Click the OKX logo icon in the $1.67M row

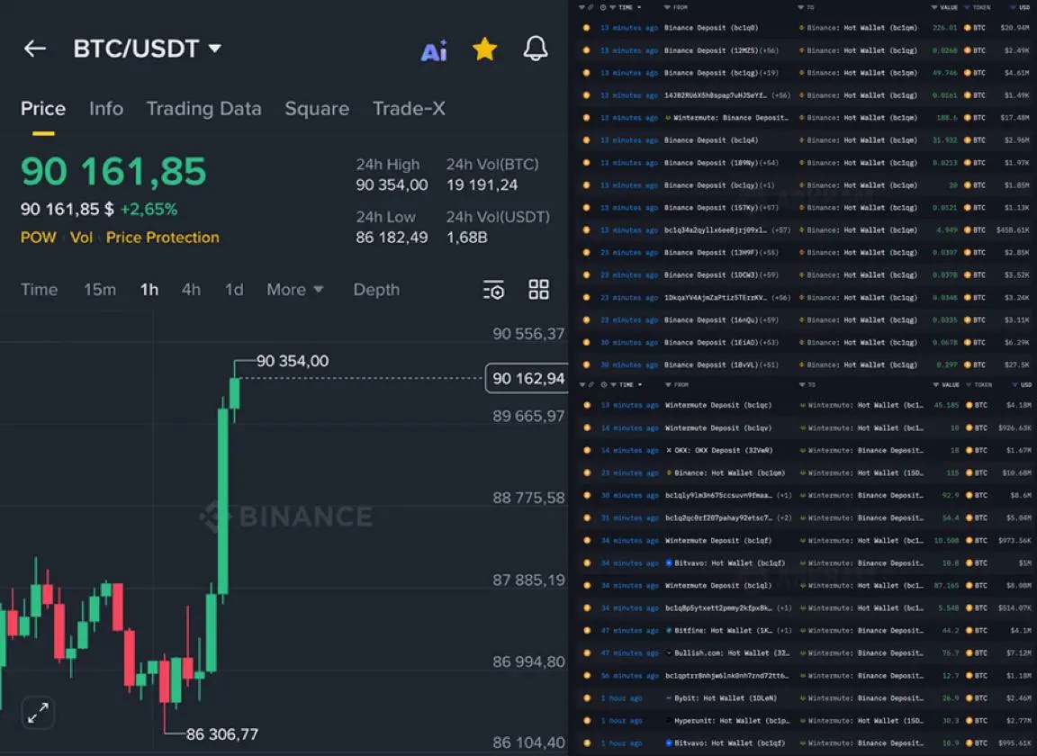(x=670, y=450)
